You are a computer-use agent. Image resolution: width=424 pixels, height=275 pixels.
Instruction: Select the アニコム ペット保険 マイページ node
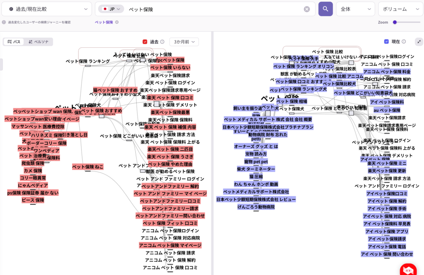click(x=170, y=245)
